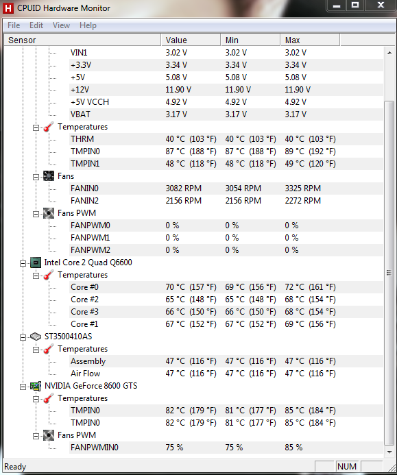Screen dimensions: 397x475
Task: Click thermometer icon under Intel Core 2 Quad
Action: coord(49,275)
